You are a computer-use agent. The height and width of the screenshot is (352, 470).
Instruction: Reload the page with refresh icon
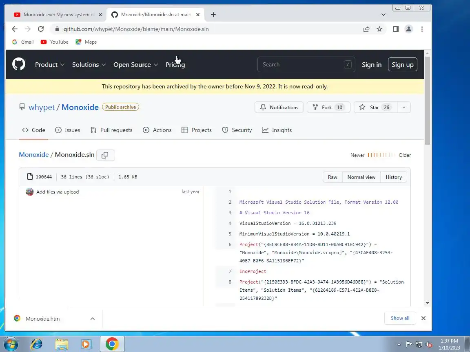pyautogui.click(x=41, y=29)
